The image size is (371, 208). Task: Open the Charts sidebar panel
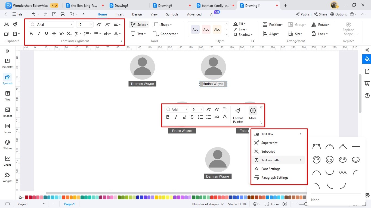tap(7, 161)
